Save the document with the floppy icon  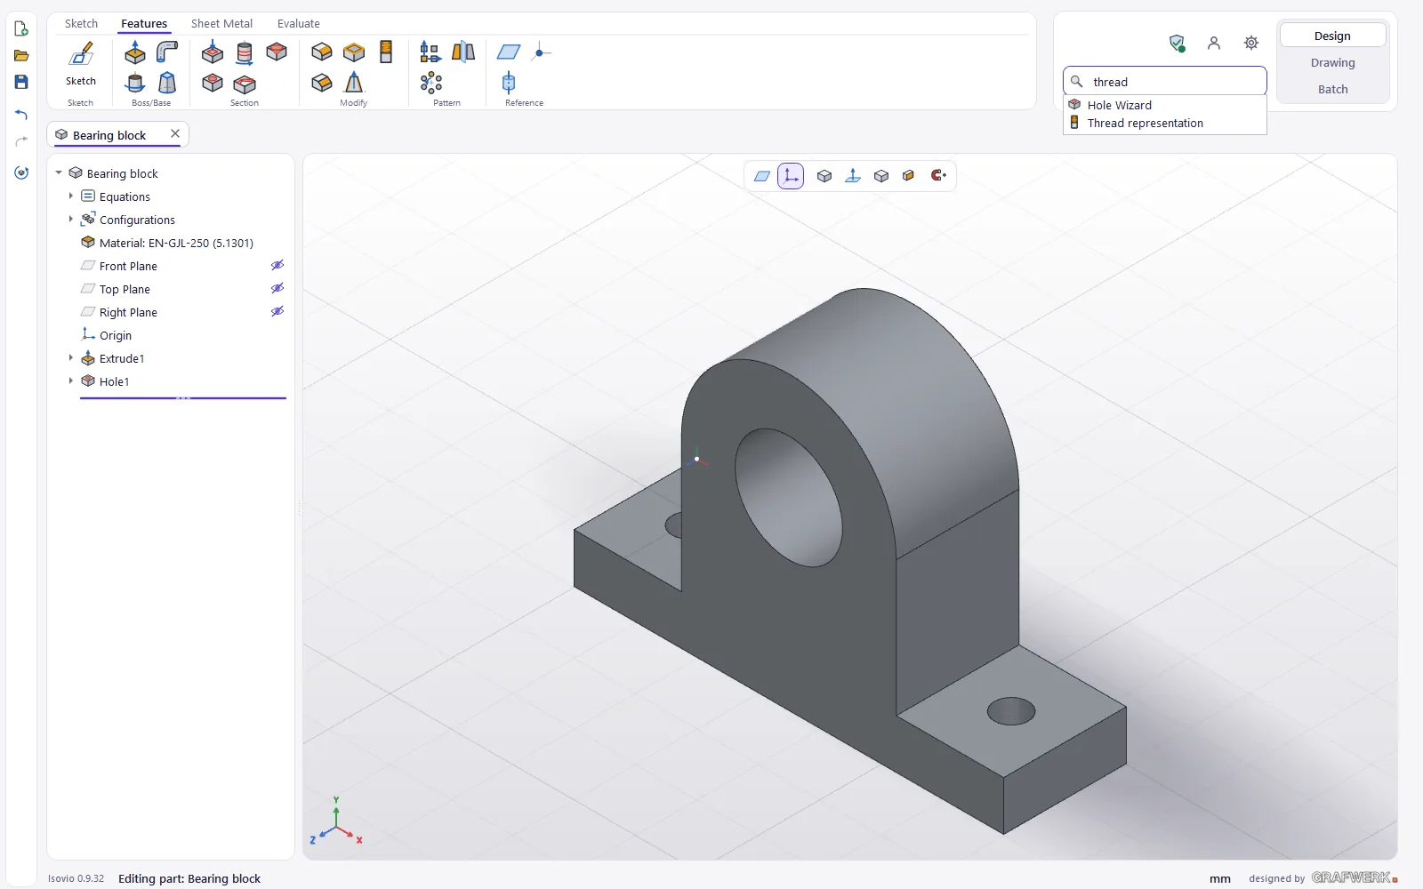[21, 82]
